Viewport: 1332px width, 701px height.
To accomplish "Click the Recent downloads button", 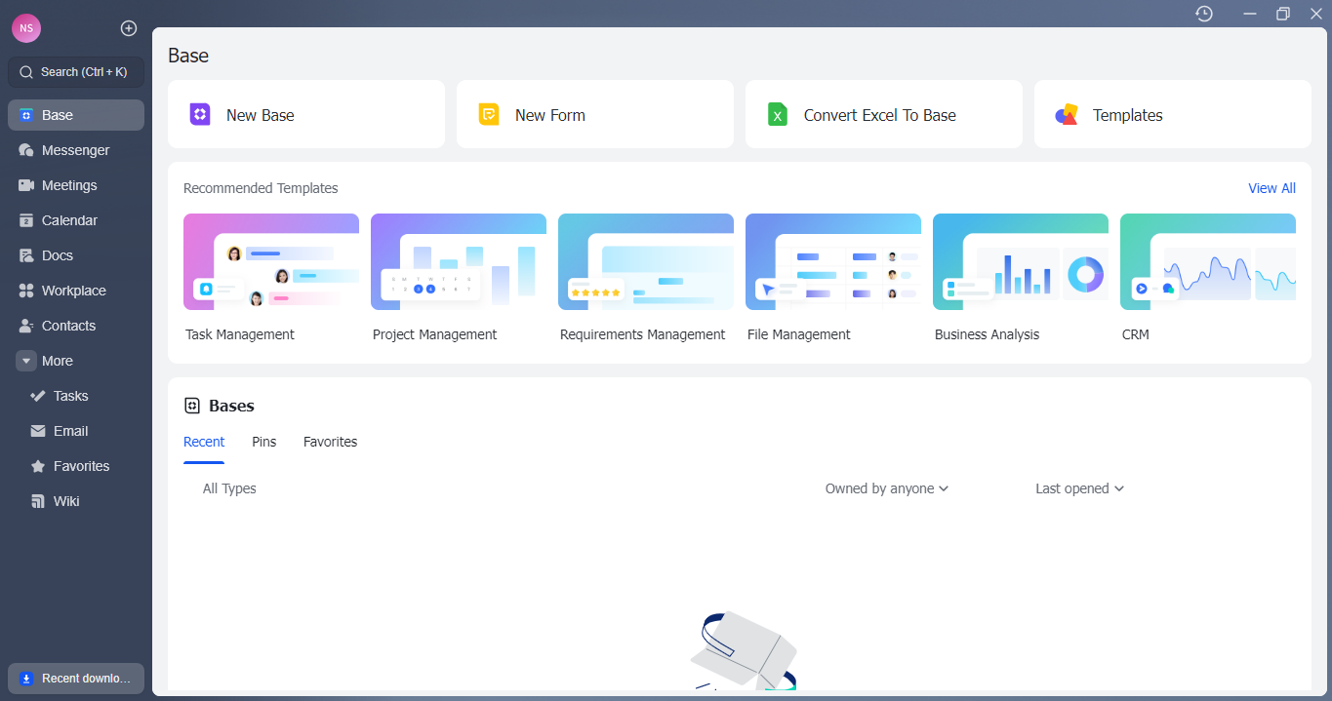I will pos(76,679).
